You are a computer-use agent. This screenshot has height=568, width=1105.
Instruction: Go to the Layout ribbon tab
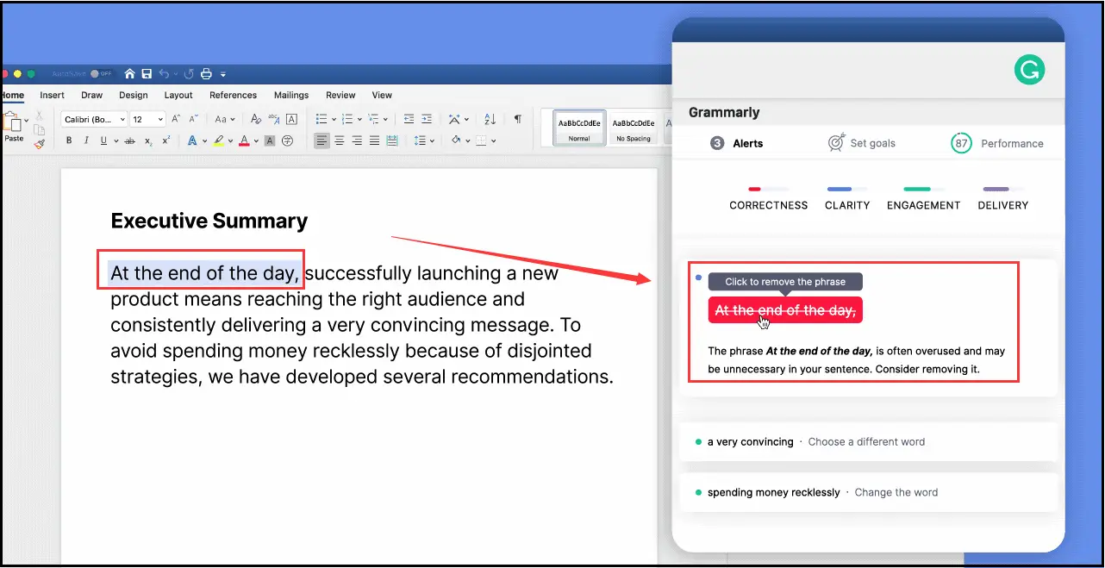coord(178,96)
